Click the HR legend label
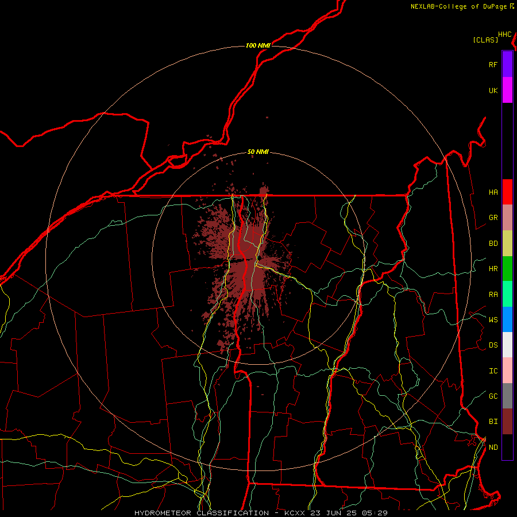This screenshot has height=517, width=517. coord(493,269)
